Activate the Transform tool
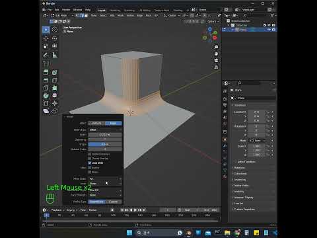The width and height of the screenshot is (317, 238). (x=55, y=46)
